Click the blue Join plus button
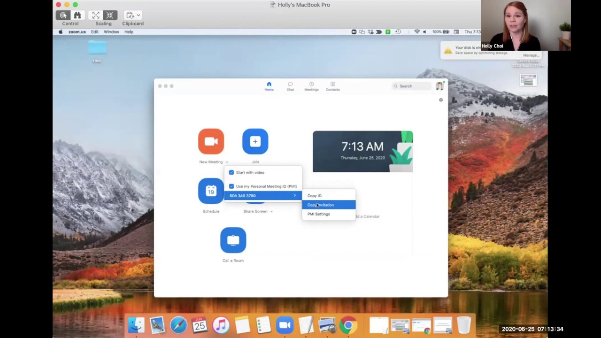This screenshot has width=601, height=338. (x=255, y=141)
